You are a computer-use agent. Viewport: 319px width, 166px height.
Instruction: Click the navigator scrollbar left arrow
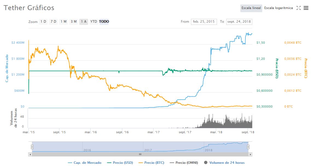(x=30, y=155)
